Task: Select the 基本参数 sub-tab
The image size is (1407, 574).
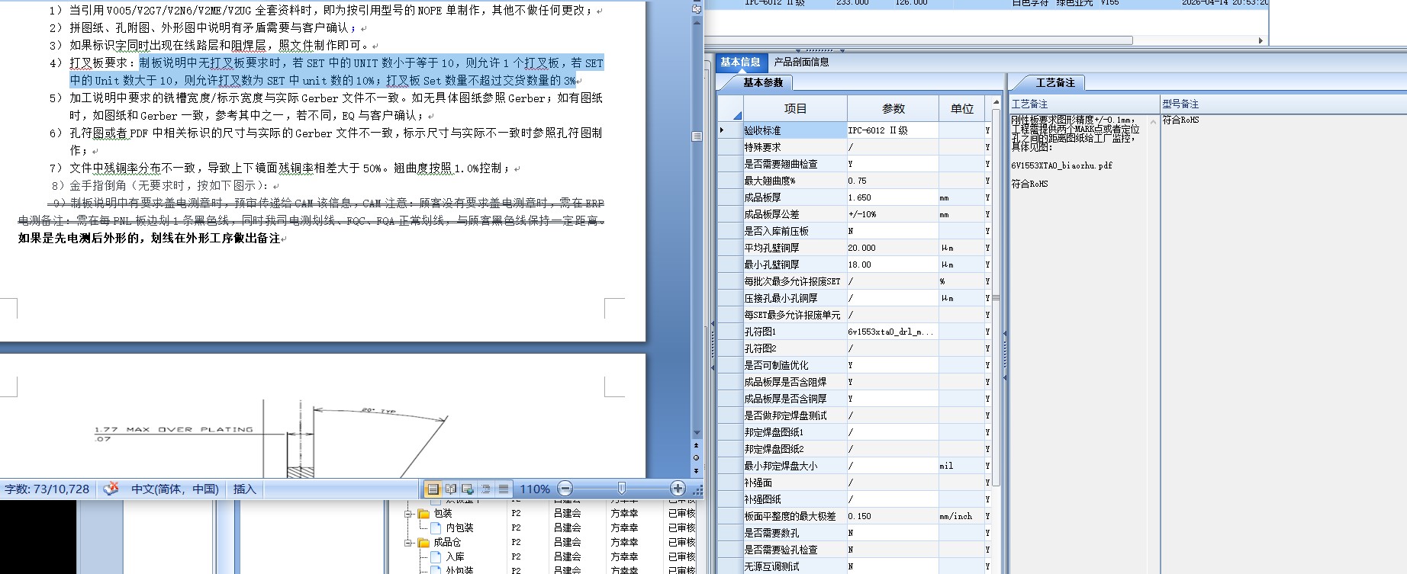Action: click(763, 82)
